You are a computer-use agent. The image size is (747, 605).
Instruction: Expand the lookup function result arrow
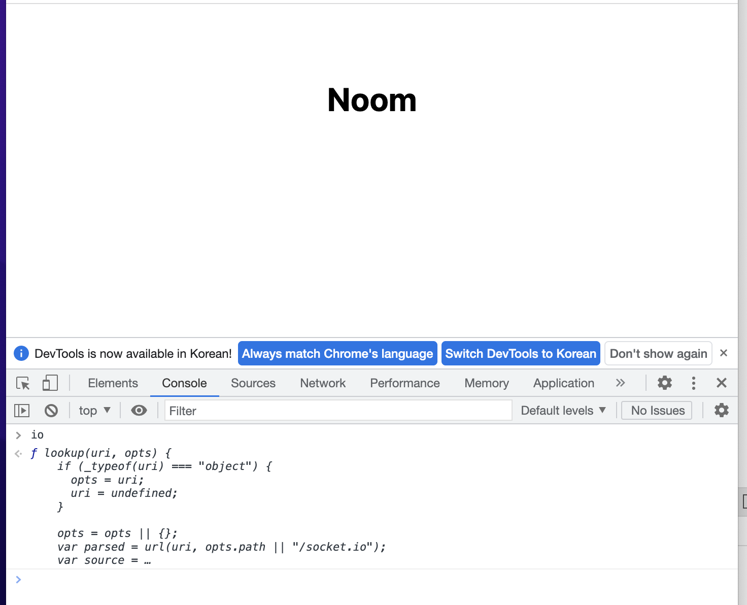click(x=18, y=453)
